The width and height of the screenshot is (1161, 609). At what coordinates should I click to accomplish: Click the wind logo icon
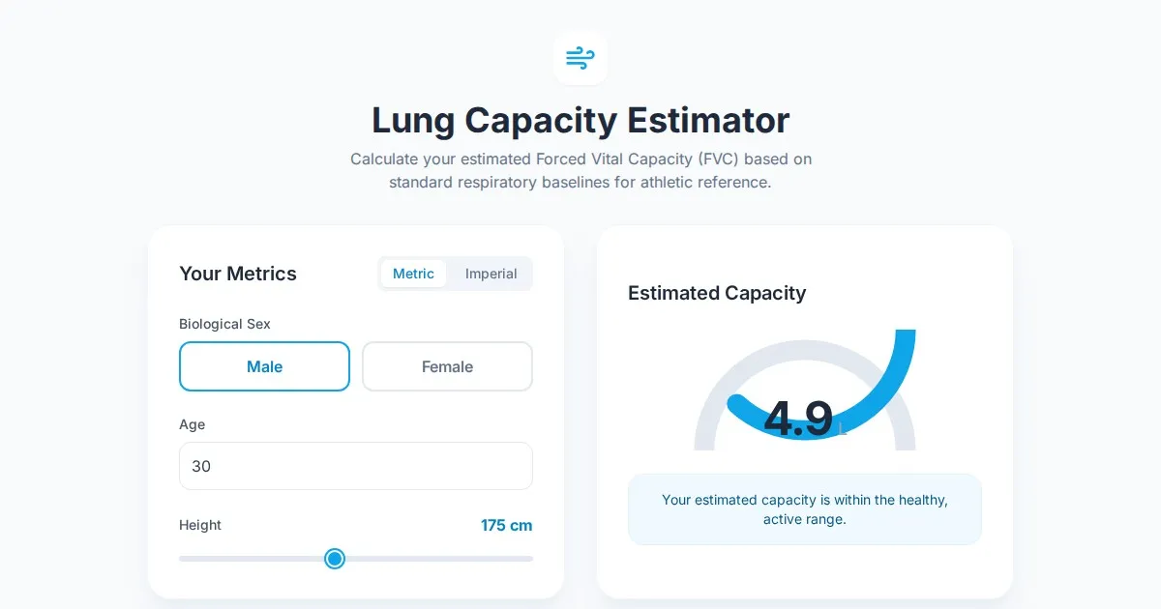(x=580, y=58)
